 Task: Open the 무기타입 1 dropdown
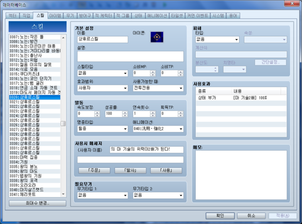pyautogui.click(x=103, y=195)
